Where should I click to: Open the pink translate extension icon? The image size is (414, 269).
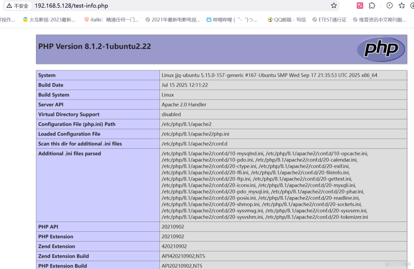click(x=360, y=6)
